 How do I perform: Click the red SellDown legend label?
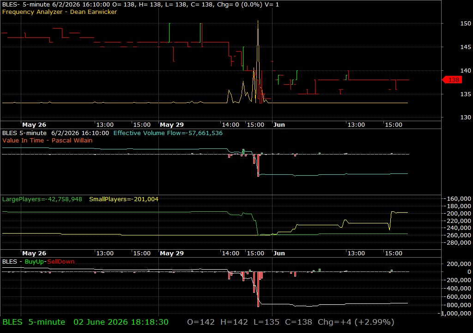[x=61, y=262]
